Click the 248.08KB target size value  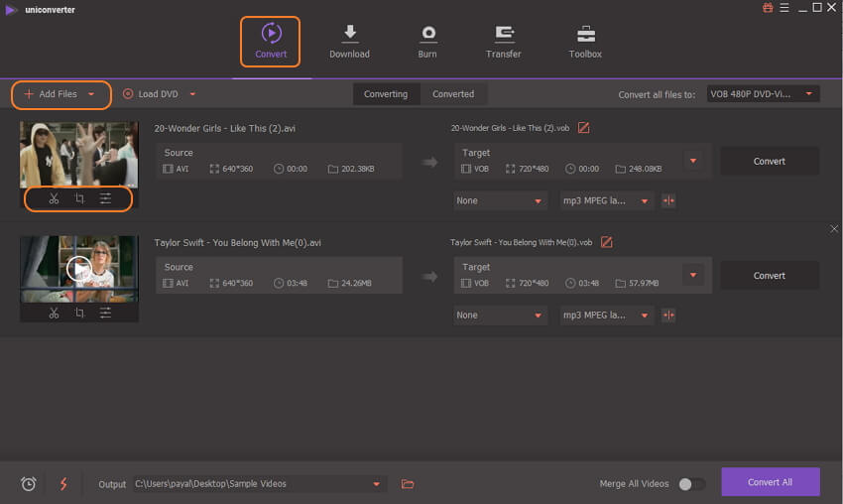point(646,169)
